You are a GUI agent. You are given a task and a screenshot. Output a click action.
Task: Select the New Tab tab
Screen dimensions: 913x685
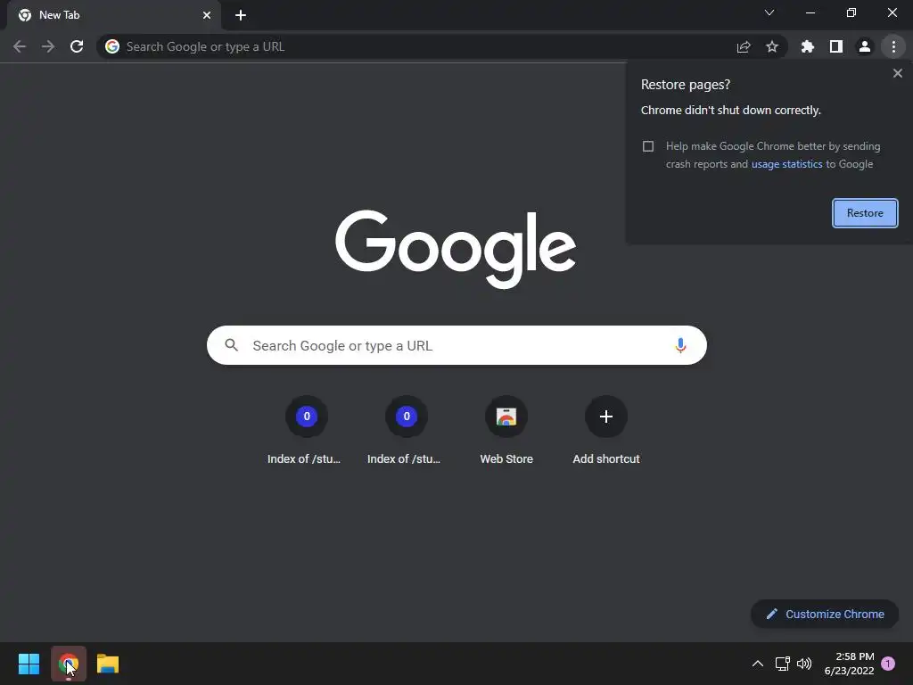[114, 15]
